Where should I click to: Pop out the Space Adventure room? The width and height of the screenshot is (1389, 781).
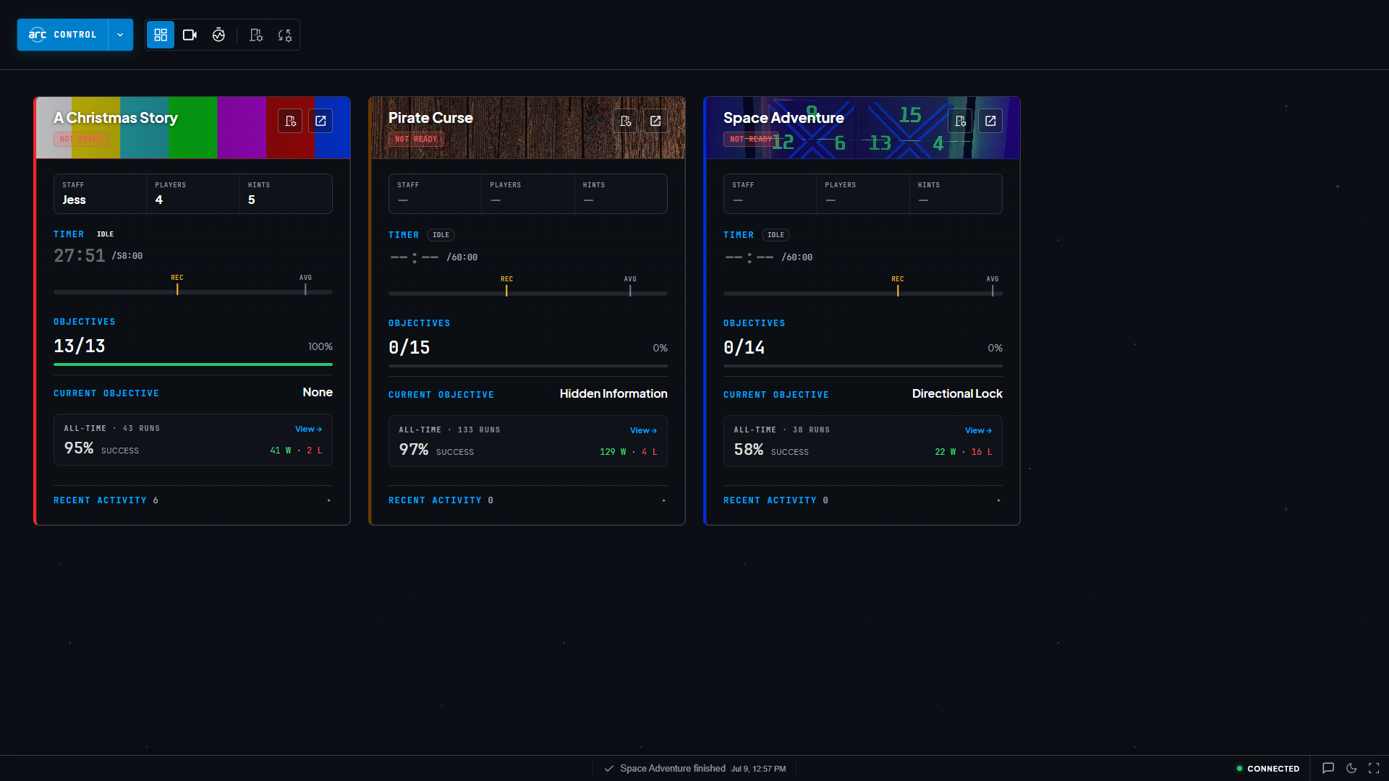click(990, 121)
